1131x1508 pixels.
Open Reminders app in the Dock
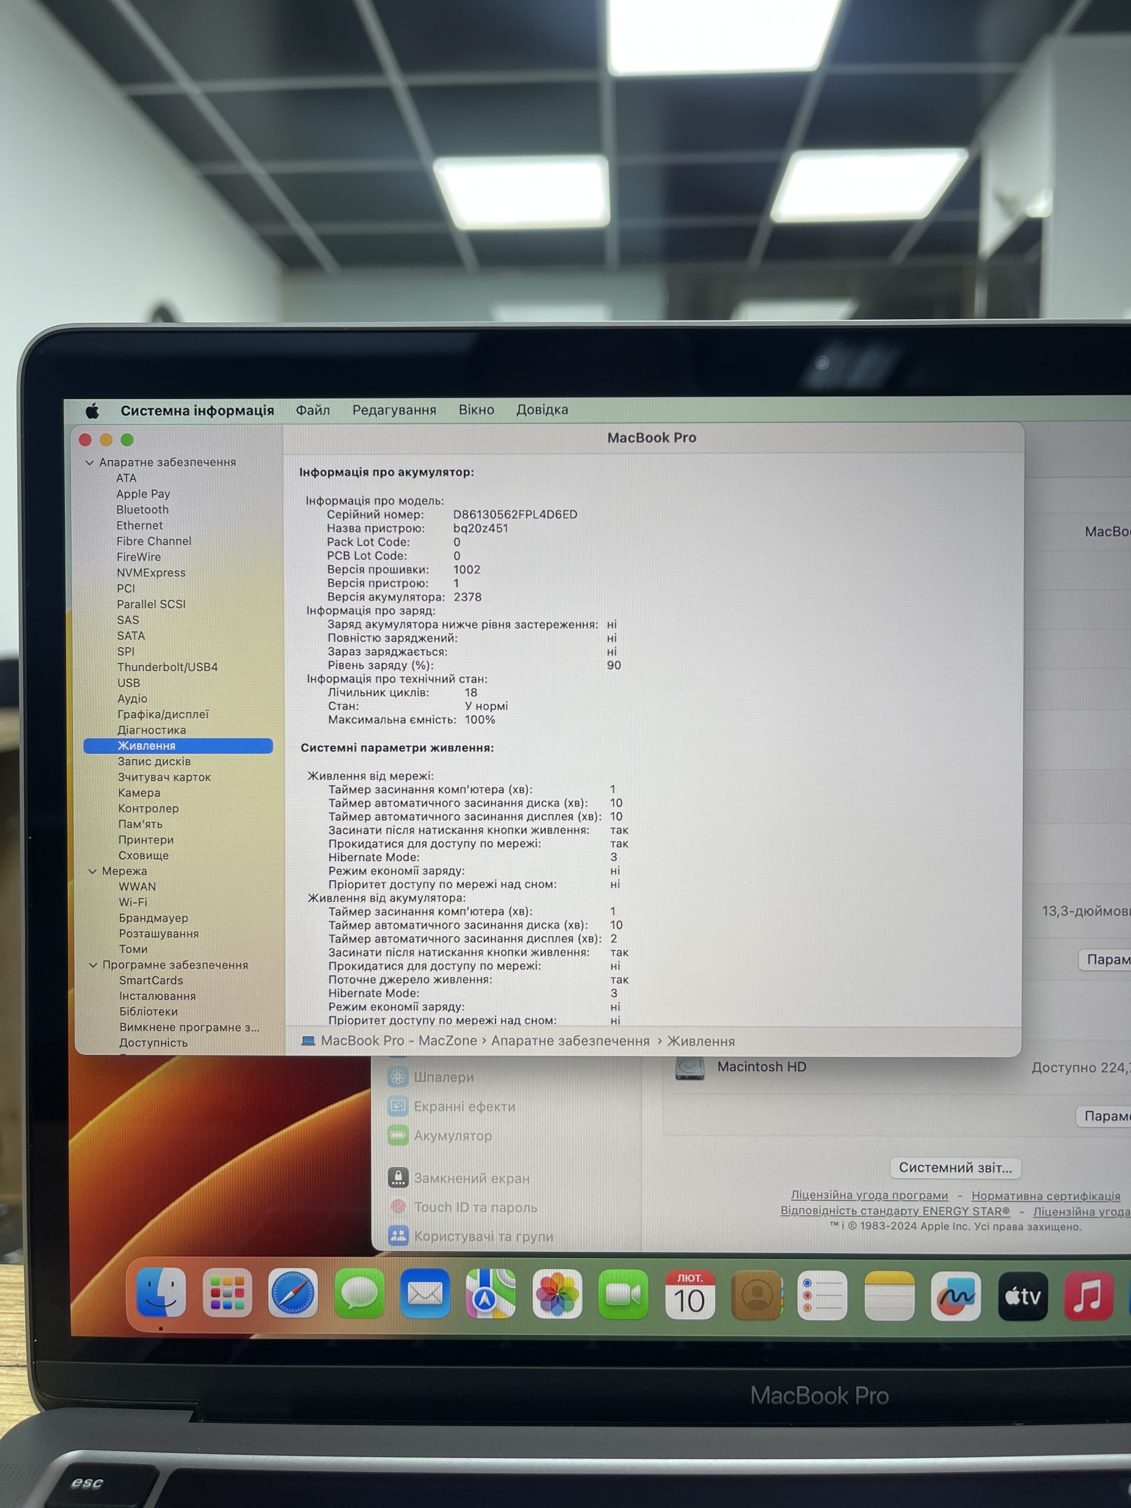pos(822,1295)
